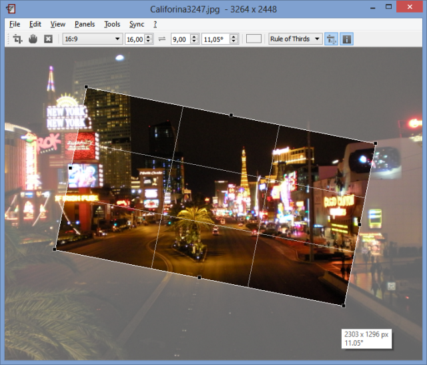This screenshot has width=427, height=365.
Task: Select the crop tool icon
Action: point(18,39)
